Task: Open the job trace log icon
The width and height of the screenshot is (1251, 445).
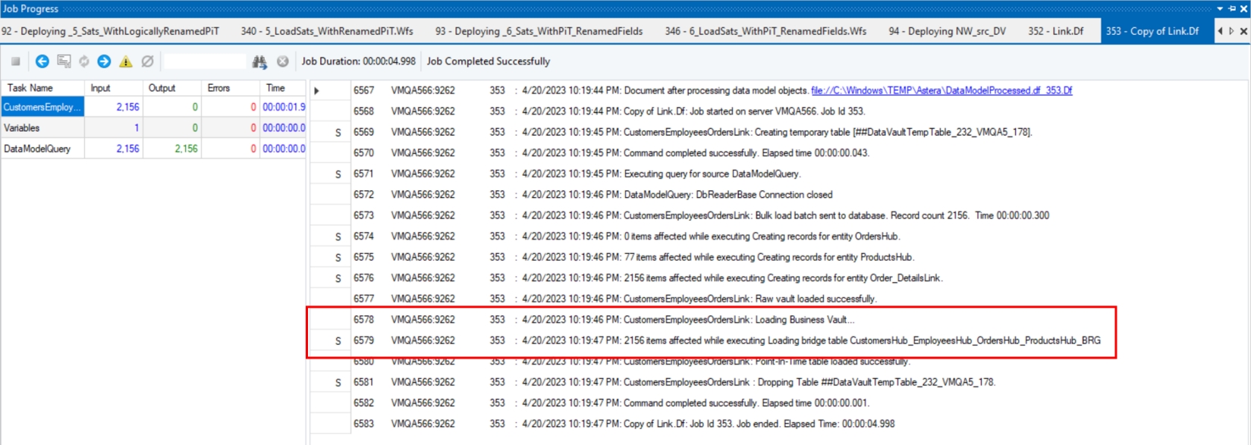Action: 64,61
